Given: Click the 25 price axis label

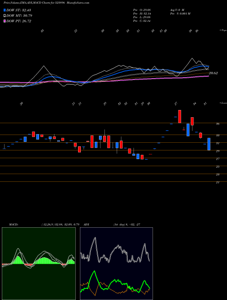Looking at the screenshot, I should click(217, 167).
